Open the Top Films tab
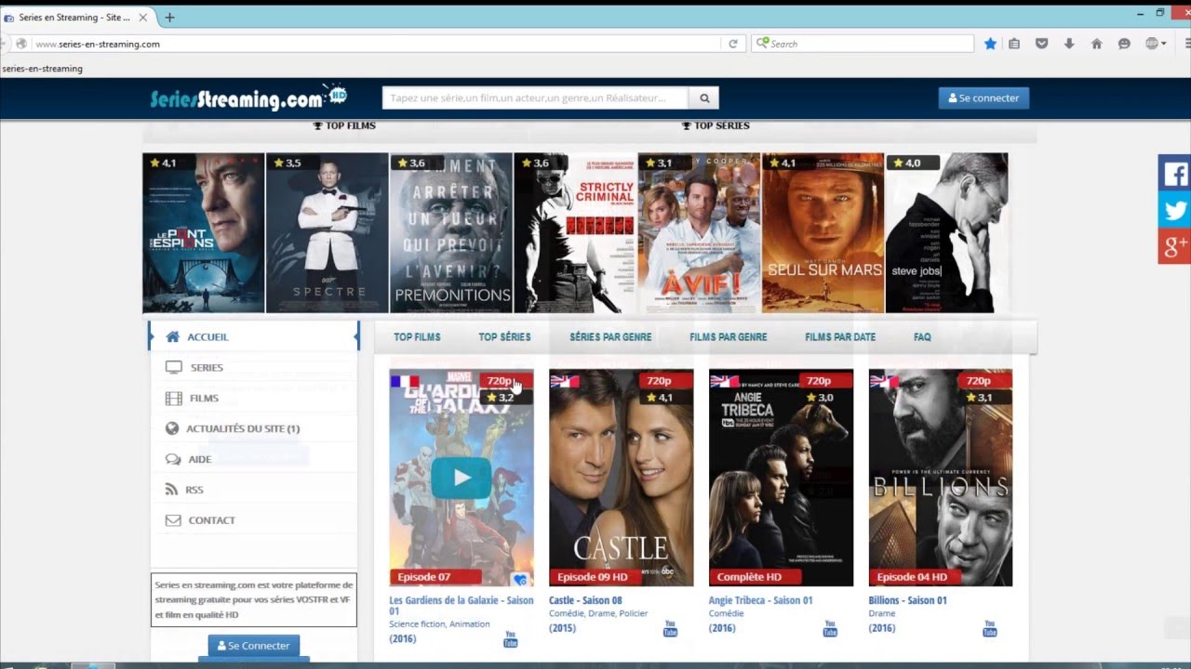 coord(417,337)
